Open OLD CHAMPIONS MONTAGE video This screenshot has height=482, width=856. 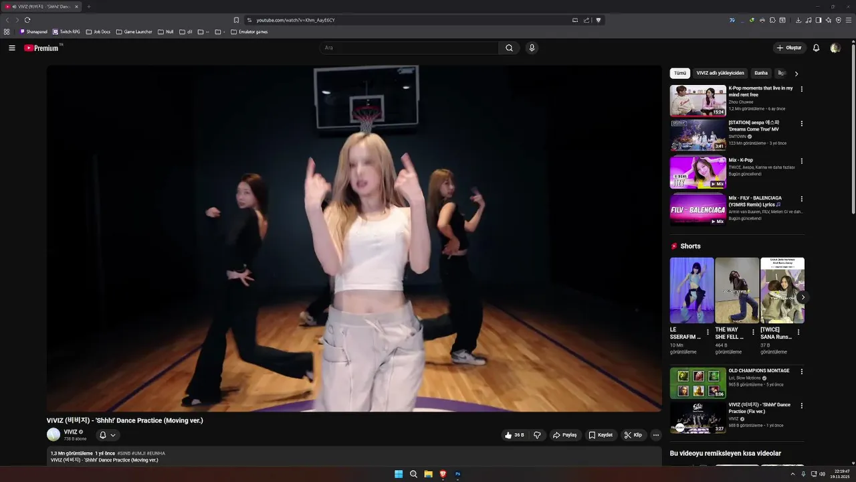(698, 383)
